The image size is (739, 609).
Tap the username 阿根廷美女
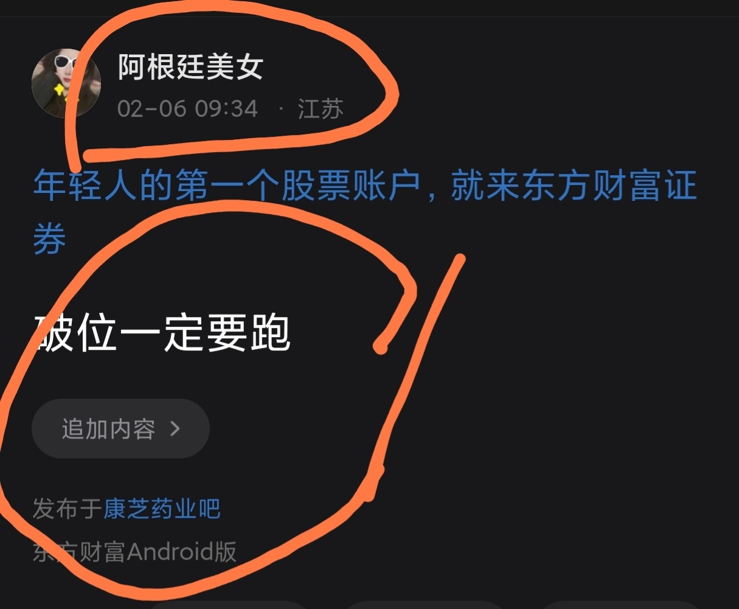click(x=190, y=66)
